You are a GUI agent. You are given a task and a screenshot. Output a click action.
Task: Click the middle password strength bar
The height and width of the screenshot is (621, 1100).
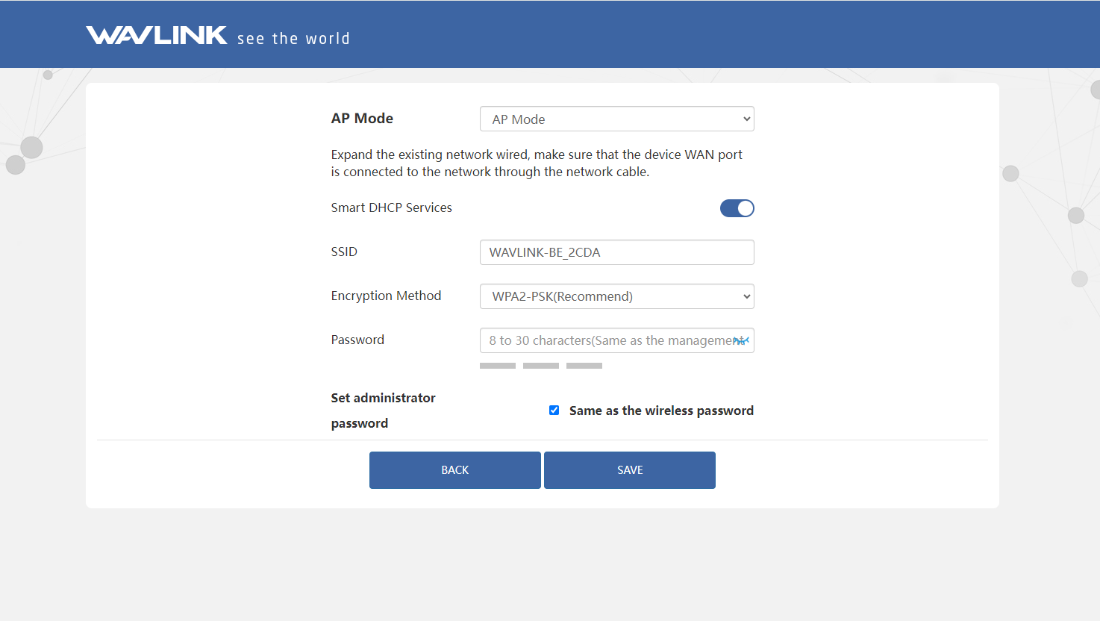541,366
